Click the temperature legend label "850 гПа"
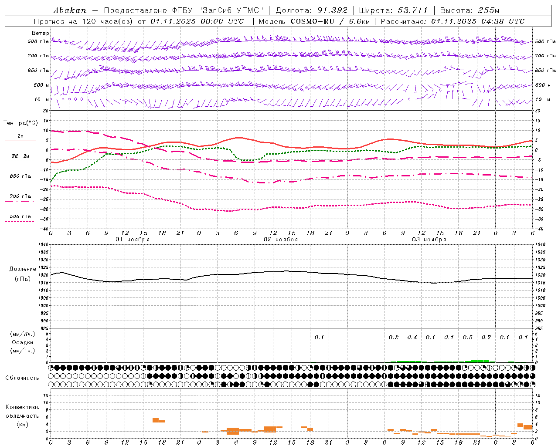The image size is (558, 446). [x=20, y=176]
